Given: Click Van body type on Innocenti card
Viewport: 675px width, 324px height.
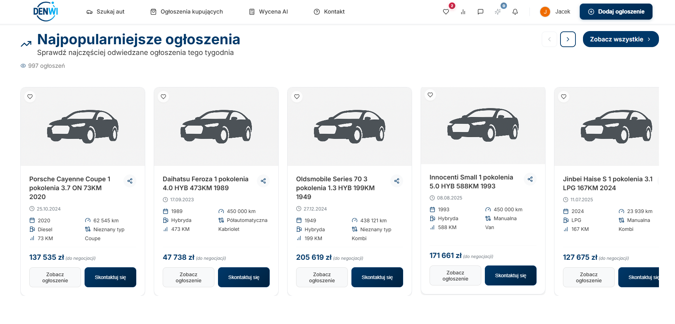Looking at the screenshot, I should [489, 227].
